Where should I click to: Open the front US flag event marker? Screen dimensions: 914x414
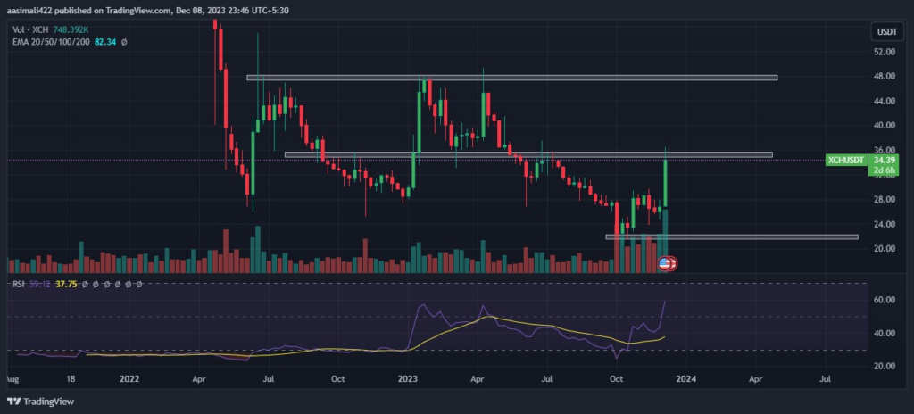tap(664, 263)
